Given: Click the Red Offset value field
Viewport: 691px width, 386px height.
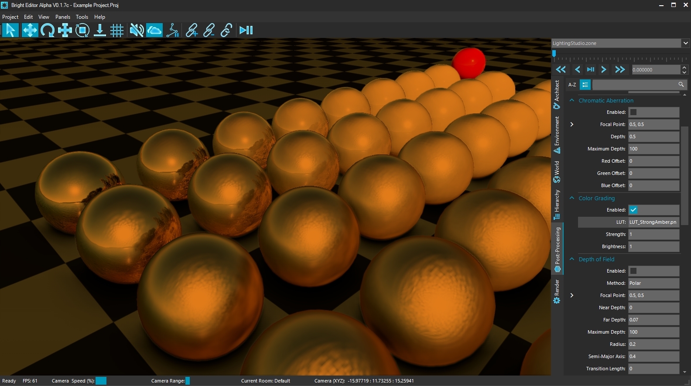Looking at the screenshot, I should click(653, 161).
